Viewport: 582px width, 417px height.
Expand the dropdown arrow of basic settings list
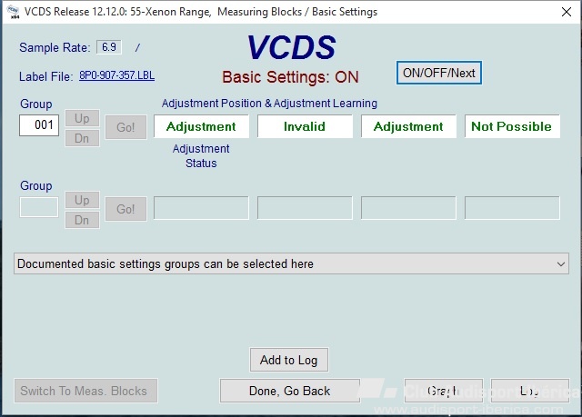[x=560, y=264]
